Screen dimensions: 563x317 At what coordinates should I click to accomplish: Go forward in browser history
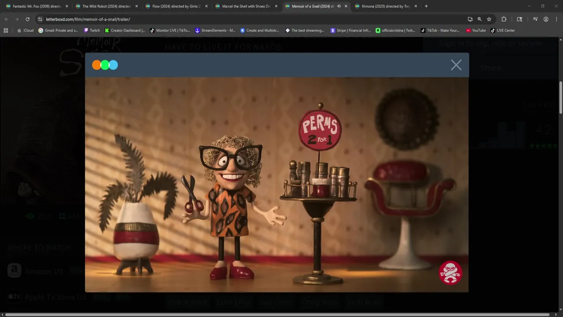click(17, 19)
